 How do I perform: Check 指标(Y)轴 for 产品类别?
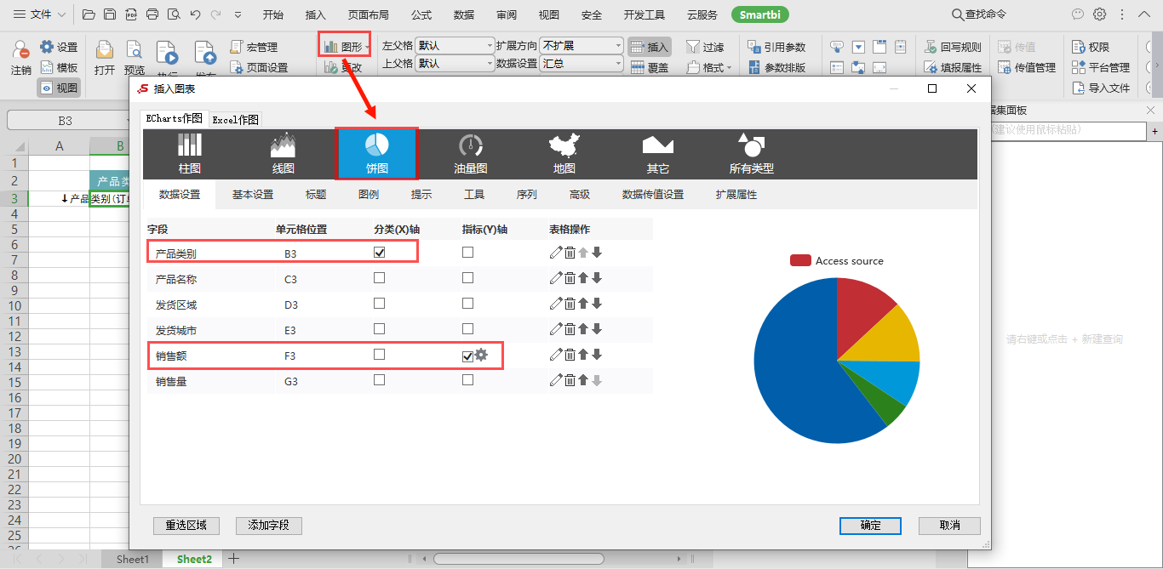coord(467,252)
